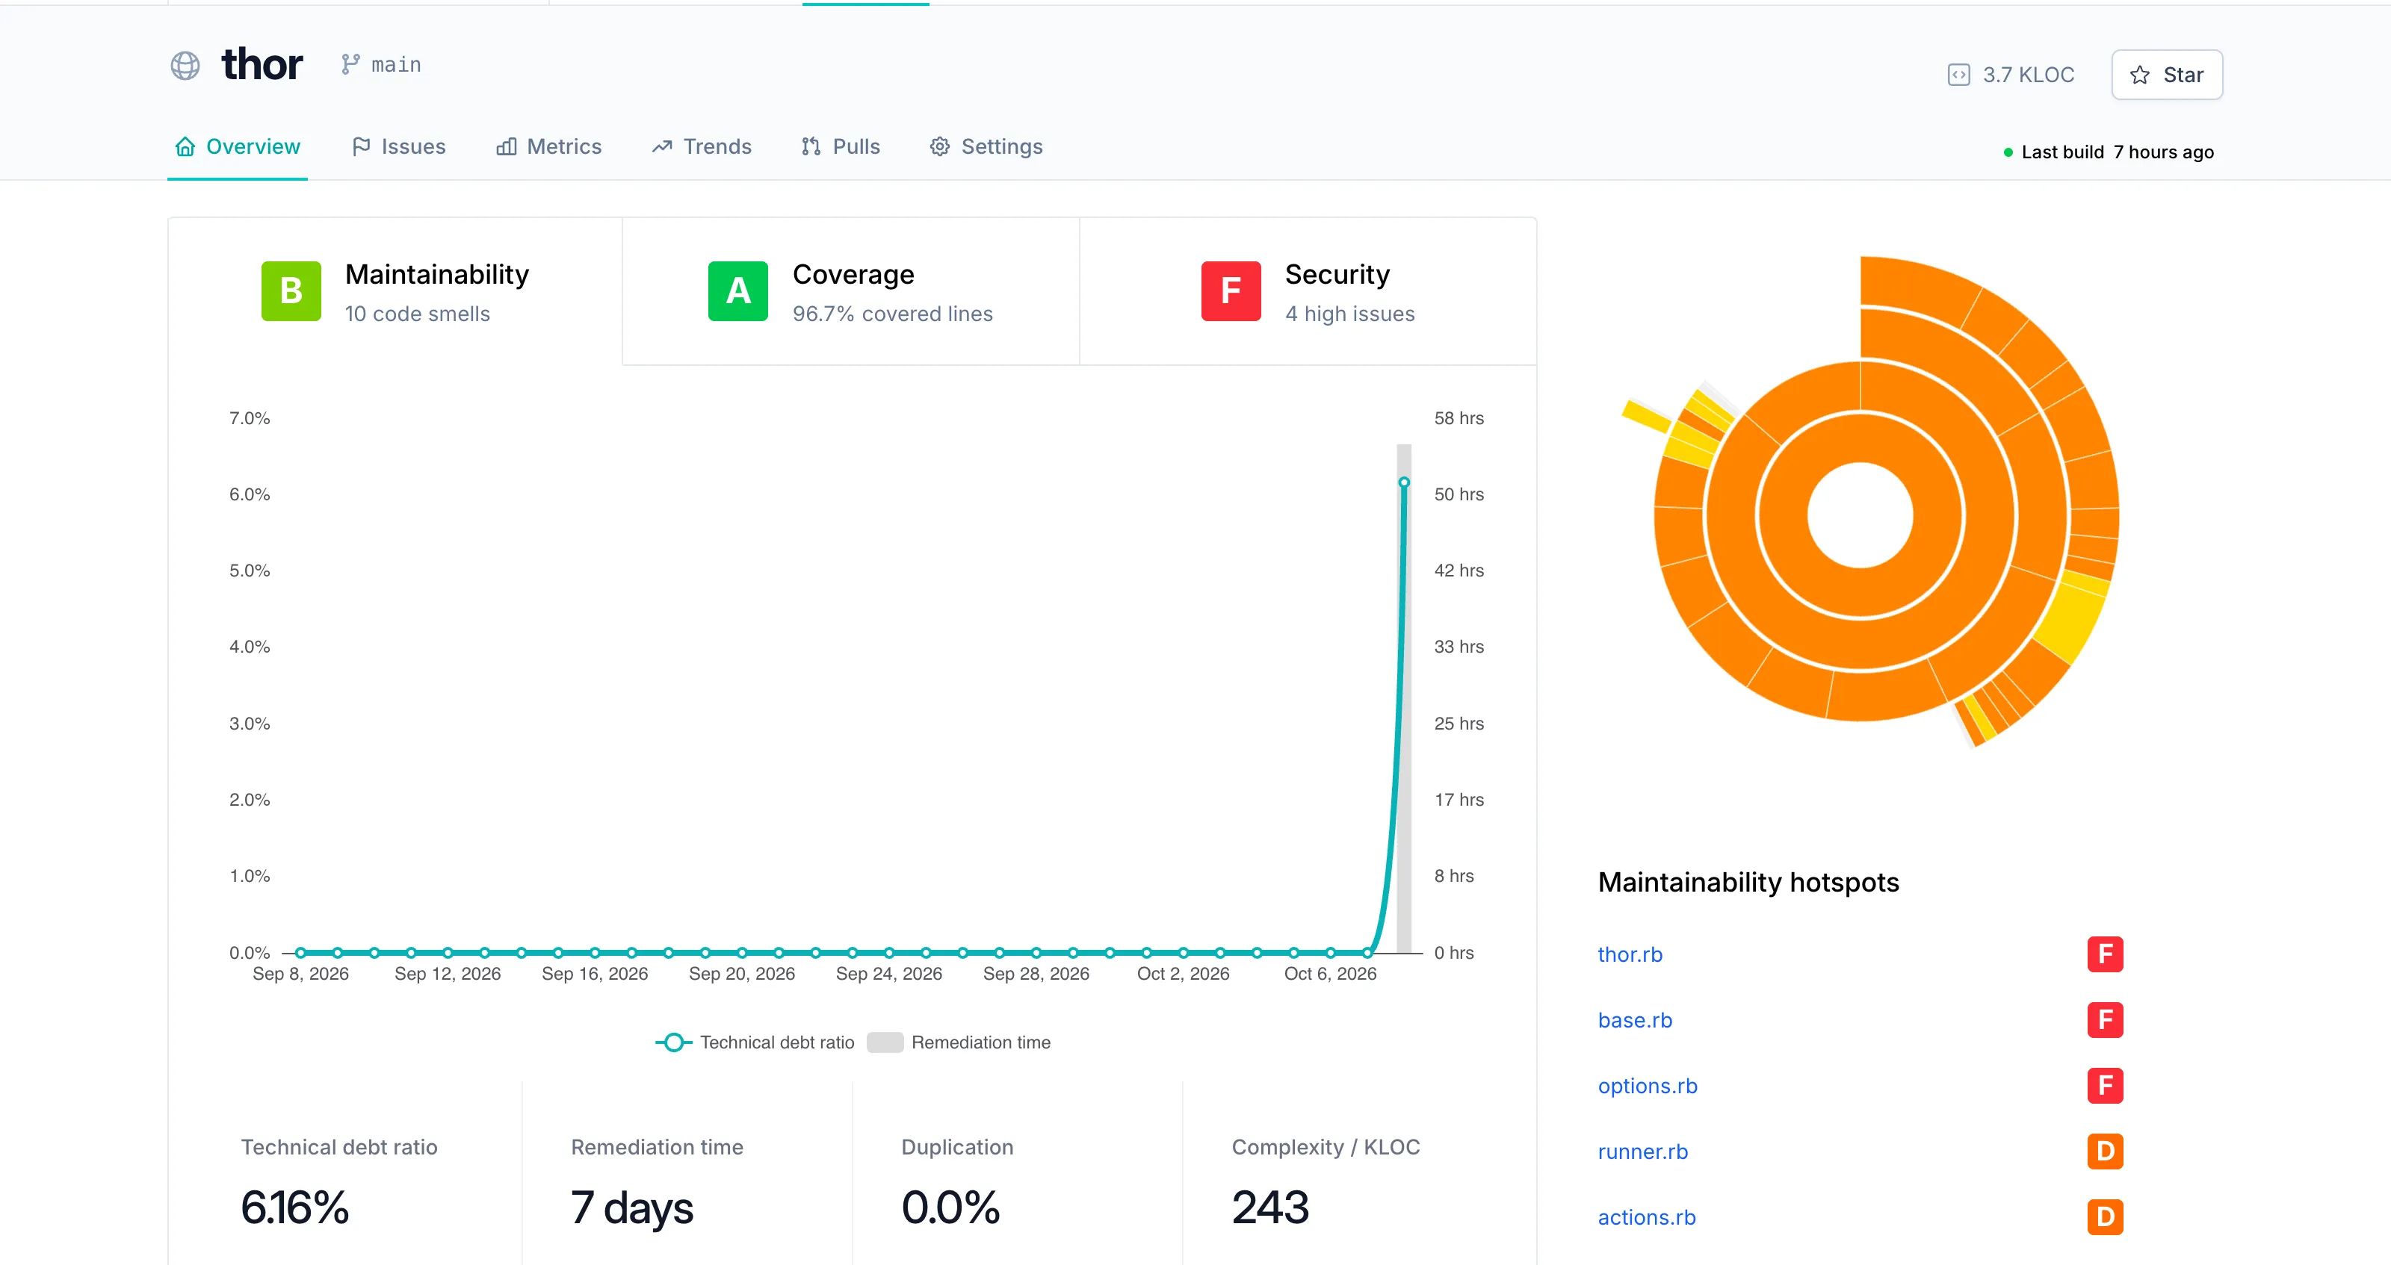Open the base.rb hotspot file

click(1635, 1020)
